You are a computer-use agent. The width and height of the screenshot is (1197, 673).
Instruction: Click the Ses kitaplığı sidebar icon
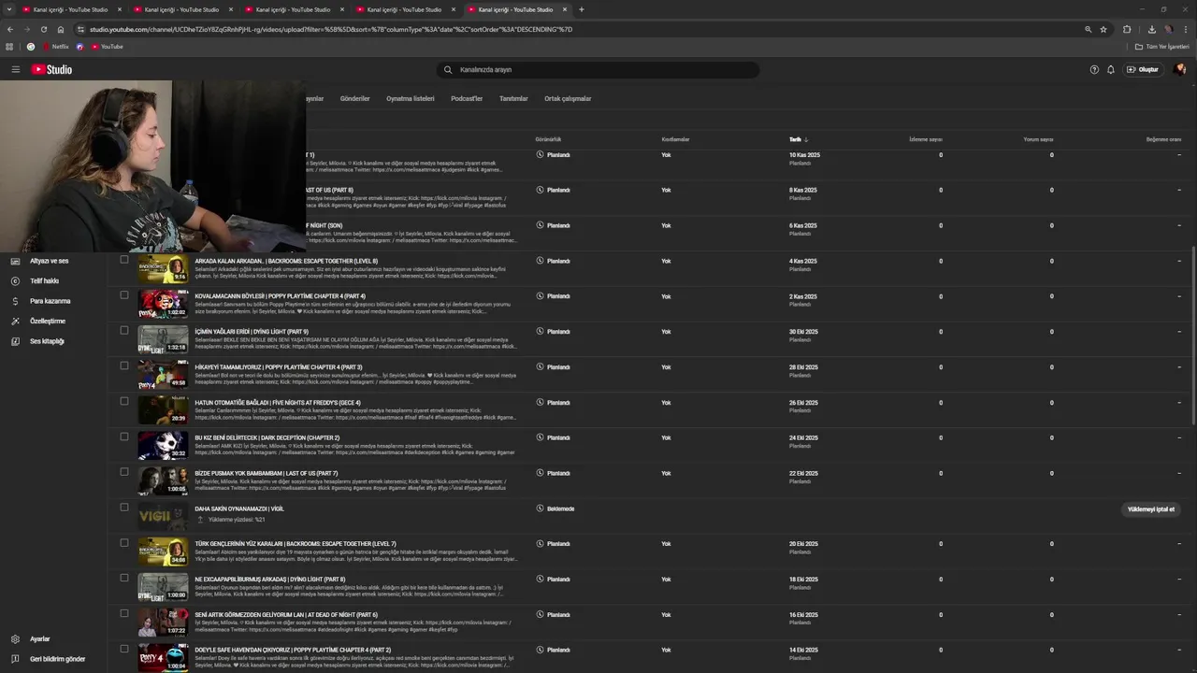[15, 341]
